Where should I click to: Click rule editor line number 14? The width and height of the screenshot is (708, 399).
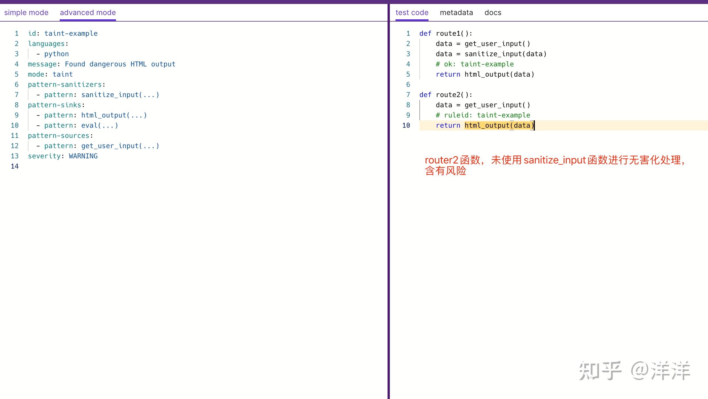pyautogui.click(x=15, y=166)
